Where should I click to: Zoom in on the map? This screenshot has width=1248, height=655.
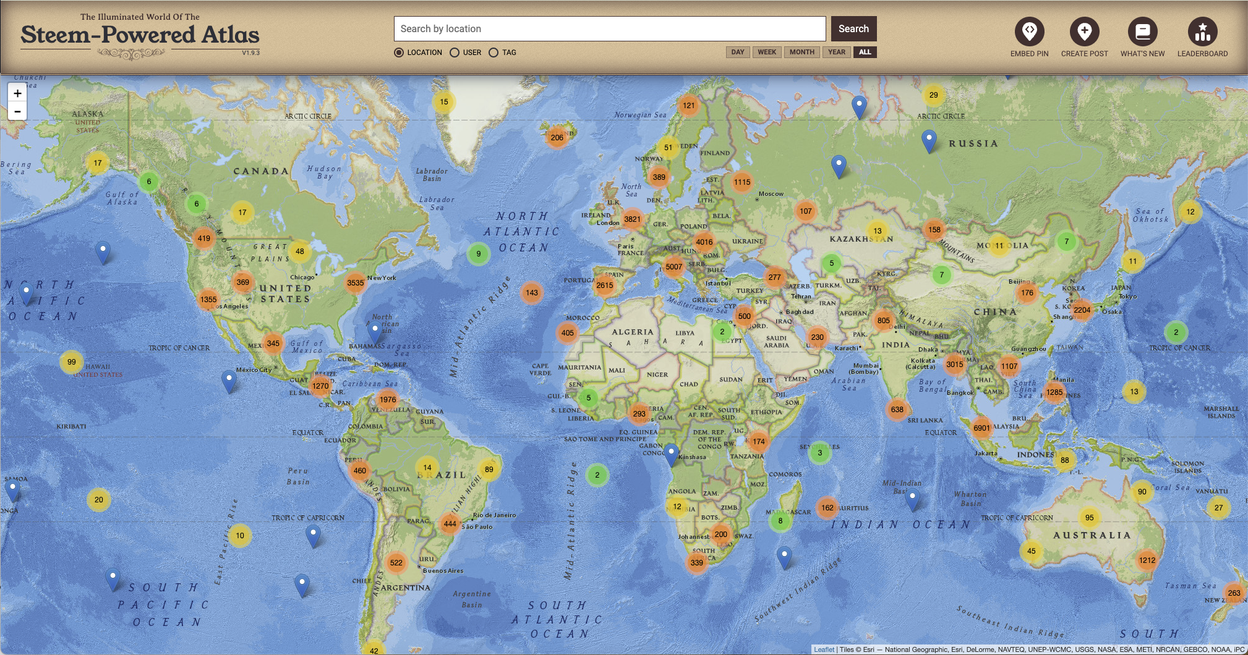pyautogui.click(x=17, y=93)
